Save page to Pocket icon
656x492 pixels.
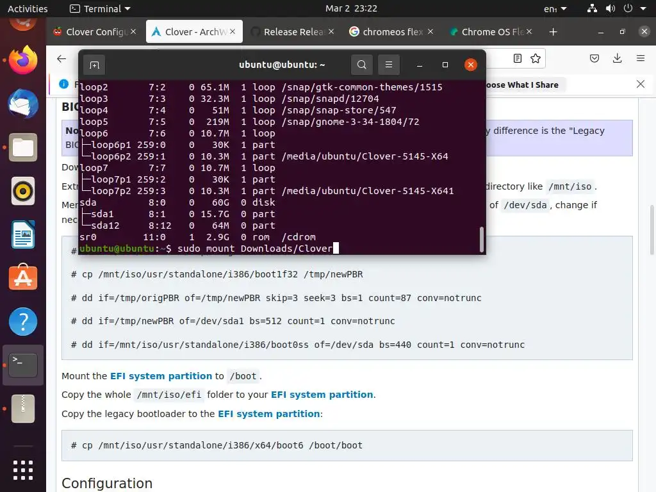[594, 58]
